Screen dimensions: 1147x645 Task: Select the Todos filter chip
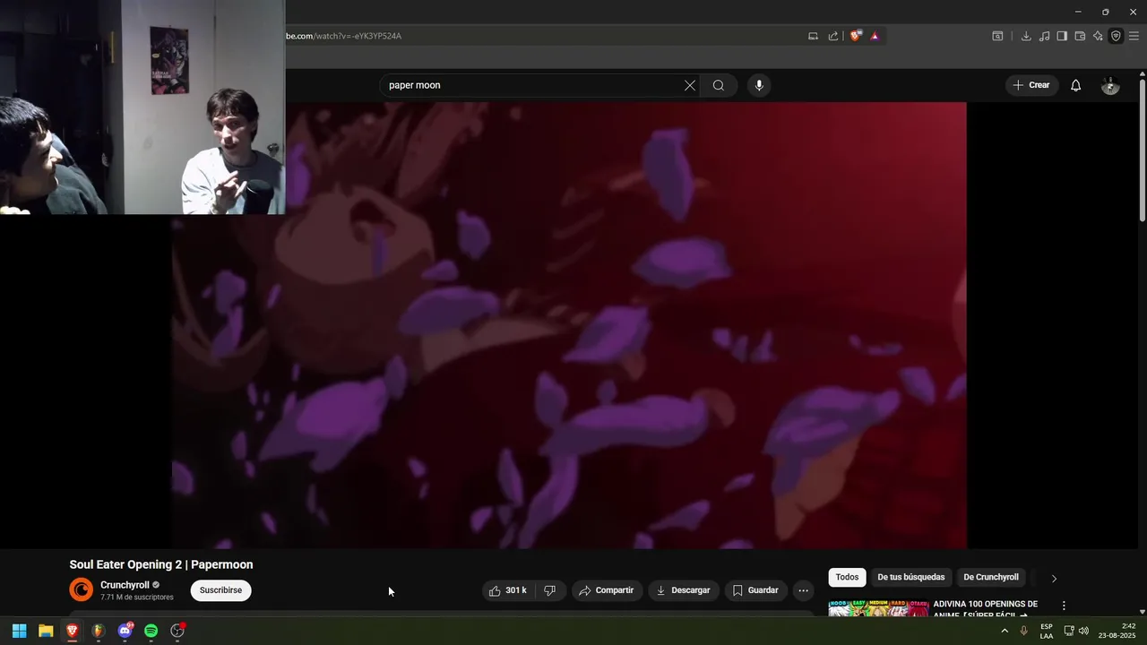tap(847, 577)
